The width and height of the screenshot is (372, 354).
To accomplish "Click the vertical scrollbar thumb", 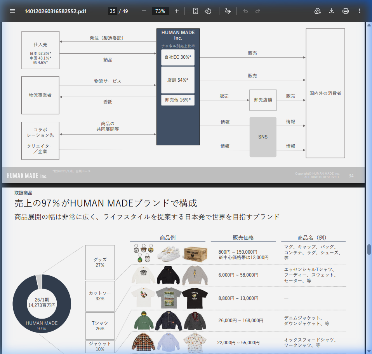I will 369,249.
